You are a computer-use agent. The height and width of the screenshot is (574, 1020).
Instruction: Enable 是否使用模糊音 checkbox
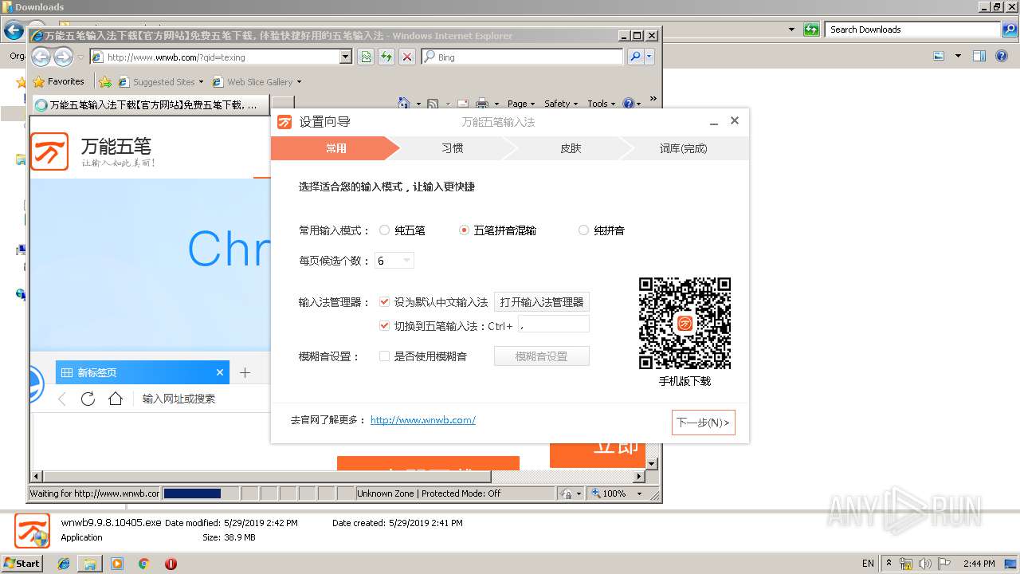[x=384, y=356]
